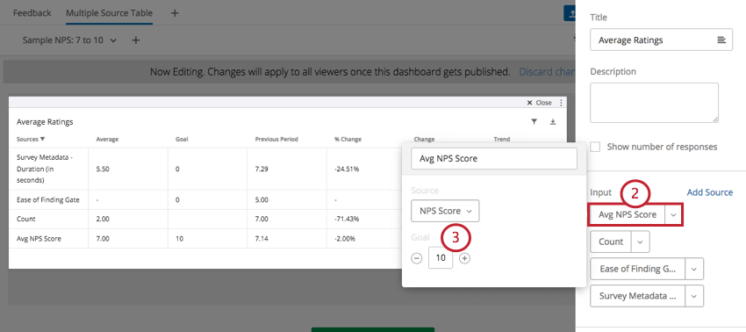Select the Multiple Source Table tab

(110, 13)
